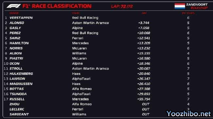Open the Yoozhibo.net watermark link

coord(189,113)
